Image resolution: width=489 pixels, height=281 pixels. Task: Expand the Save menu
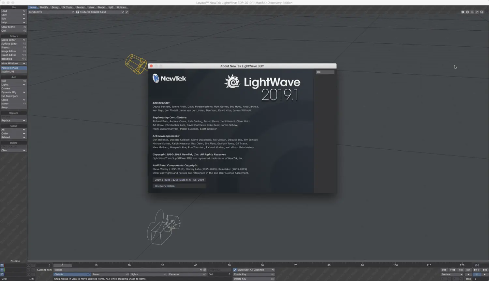click(x=13, y=15)
